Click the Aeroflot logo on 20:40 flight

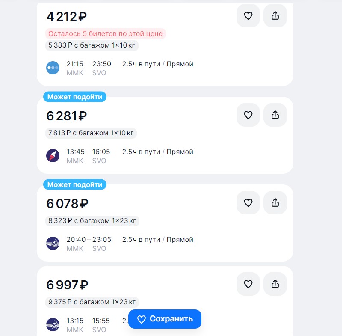tap(53, 244)
